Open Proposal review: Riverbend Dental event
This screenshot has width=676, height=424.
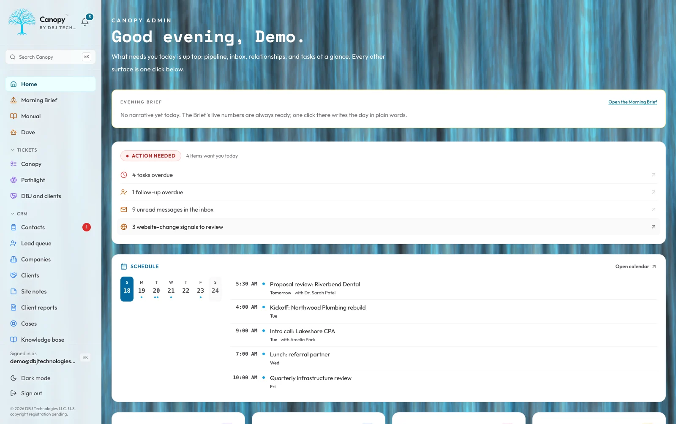tap(444, 288)
